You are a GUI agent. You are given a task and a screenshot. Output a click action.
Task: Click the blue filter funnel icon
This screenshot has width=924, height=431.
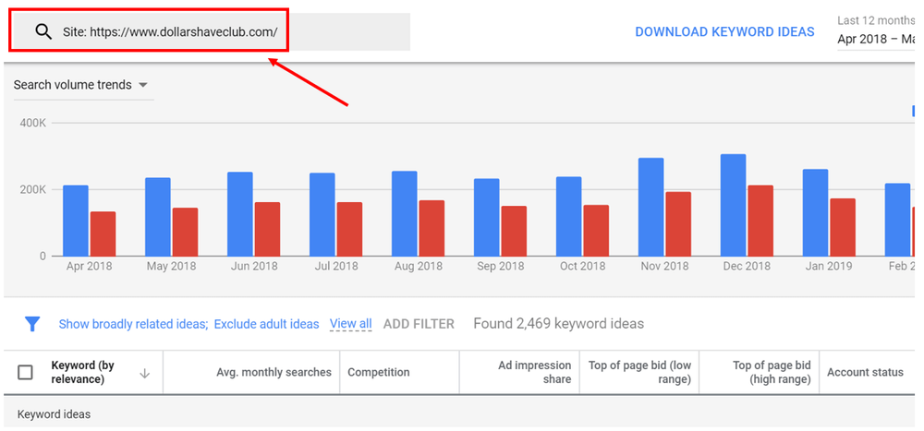click(x=32, y=324)
